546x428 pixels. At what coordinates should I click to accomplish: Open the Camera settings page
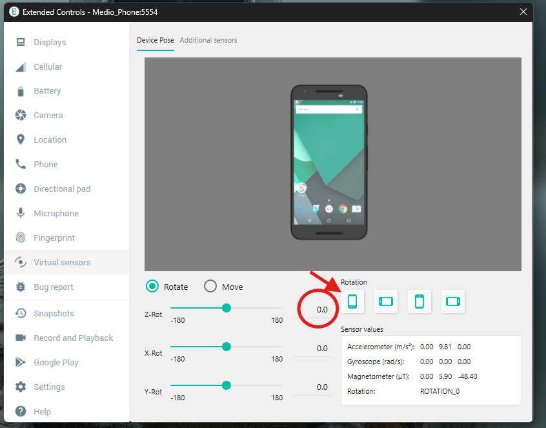click(x=48, y=116)
